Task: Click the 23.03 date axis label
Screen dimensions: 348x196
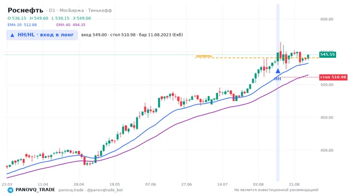Action: click(x=7, y=185)
